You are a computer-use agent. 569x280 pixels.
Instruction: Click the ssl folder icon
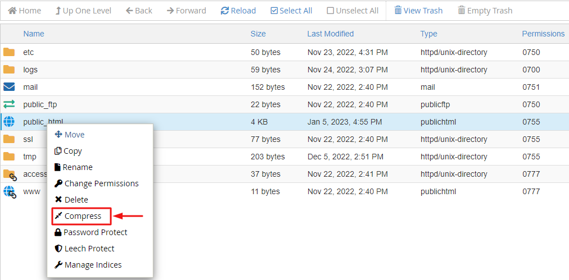pos(9,139)
